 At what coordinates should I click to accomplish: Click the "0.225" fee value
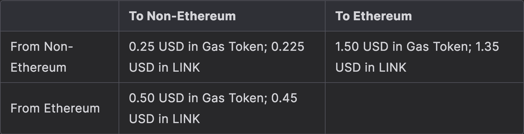[288, 47]
